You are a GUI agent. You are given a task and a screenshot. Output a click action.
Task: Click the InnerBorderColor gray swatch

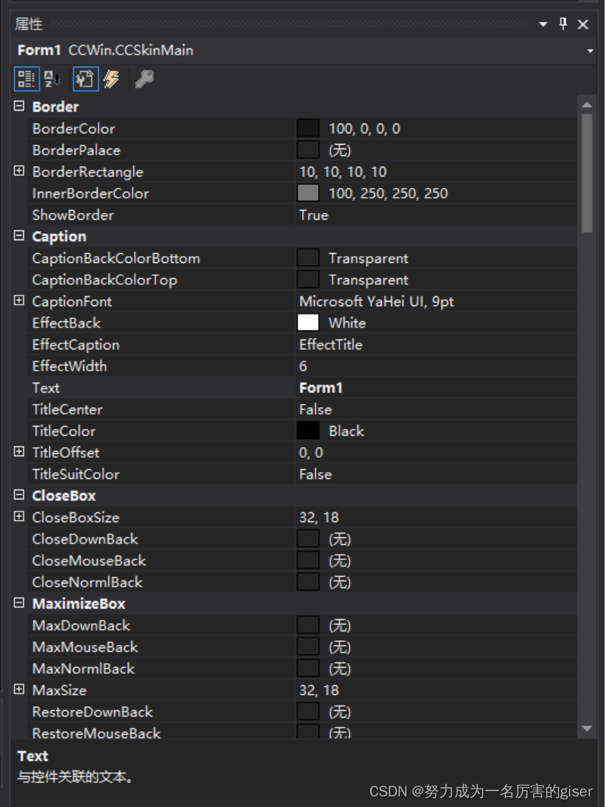click(x=307, y=193)
